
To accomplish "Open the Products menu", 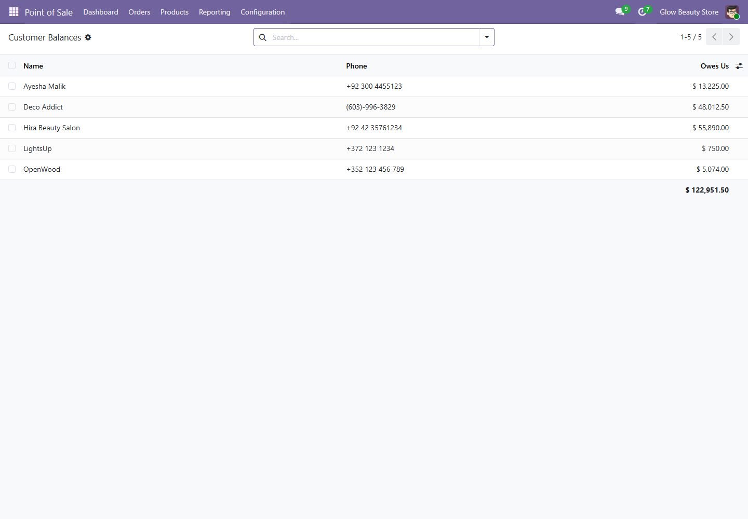I will [x=175, y=12].
